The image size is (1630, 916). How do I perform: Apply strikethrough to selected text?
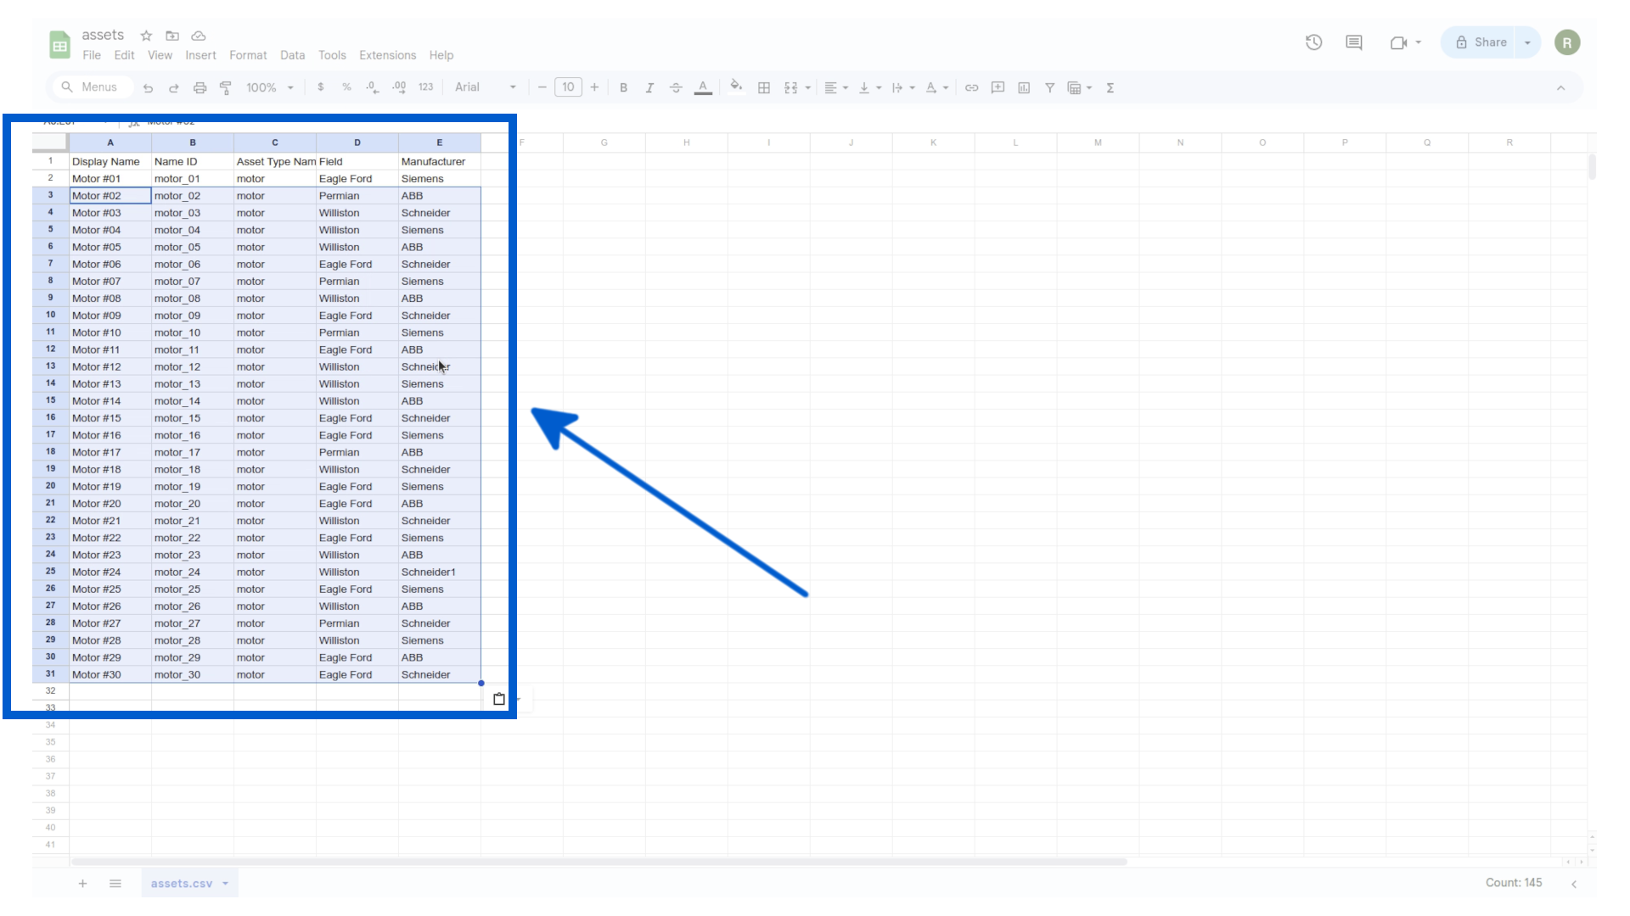tap(676, 87)
